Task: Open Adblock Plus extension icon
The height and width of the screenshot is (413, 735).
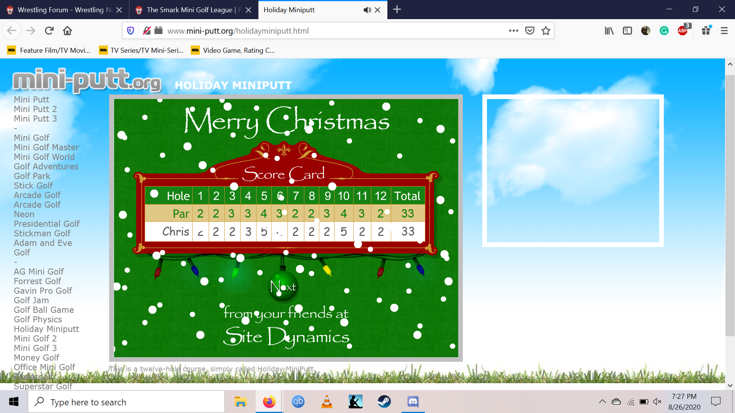Action: click(x=683, y=31)
